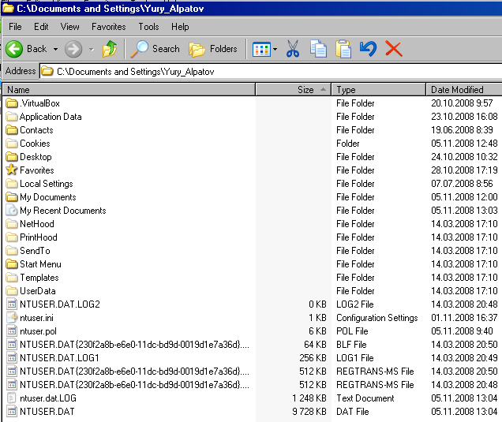Select the Application Data folder icon
Viewport: 502px width, 422px height.
click(12, 117)
